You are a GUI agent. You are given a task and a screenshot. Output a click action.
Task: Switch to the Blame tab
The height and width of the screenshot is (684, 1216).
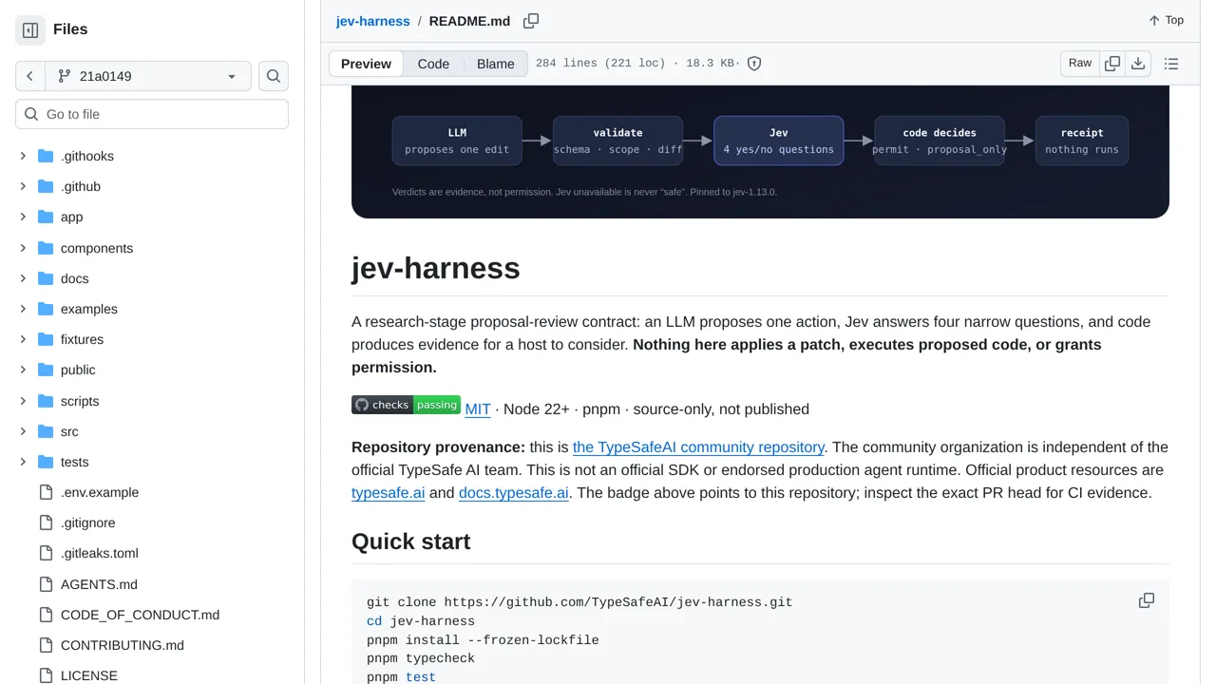[x=496, y=64]
